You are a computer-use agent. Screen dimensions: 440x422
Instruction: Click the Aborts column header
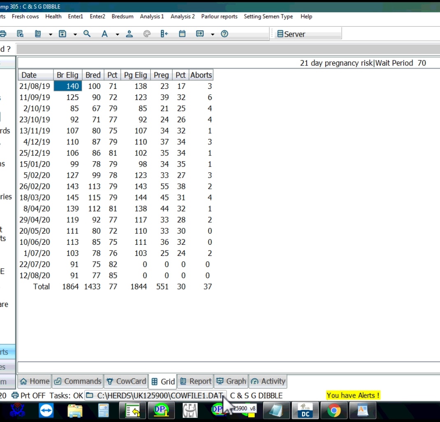click(201, 75)
